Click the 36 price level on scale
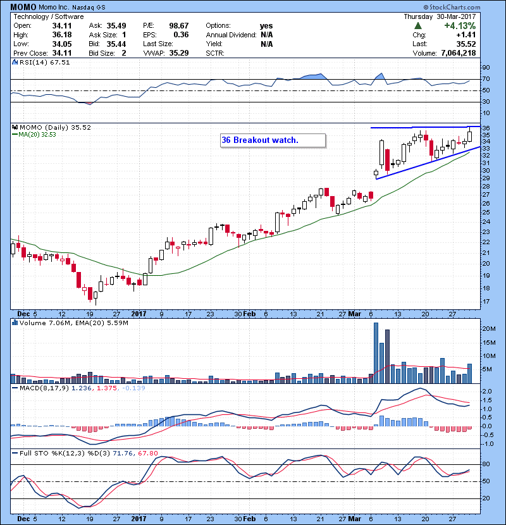 [486, 128]
